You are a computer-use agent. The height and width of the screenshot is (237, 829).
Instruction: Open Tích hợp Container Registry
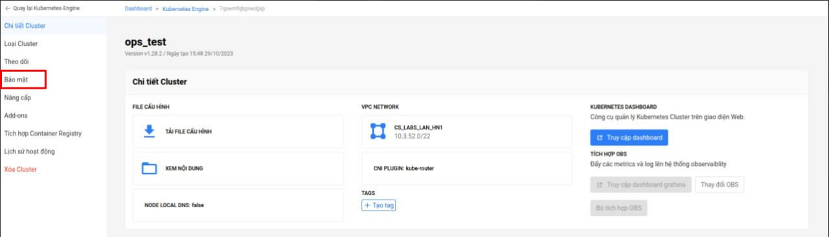pyautogui.click(x=43, y=133)
